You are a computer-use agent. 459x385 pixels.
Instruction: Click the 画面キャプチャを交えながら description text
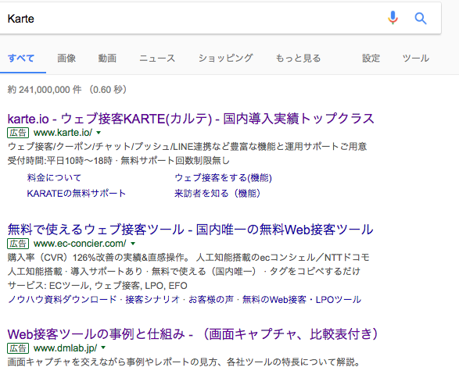[x=184, y=362]
